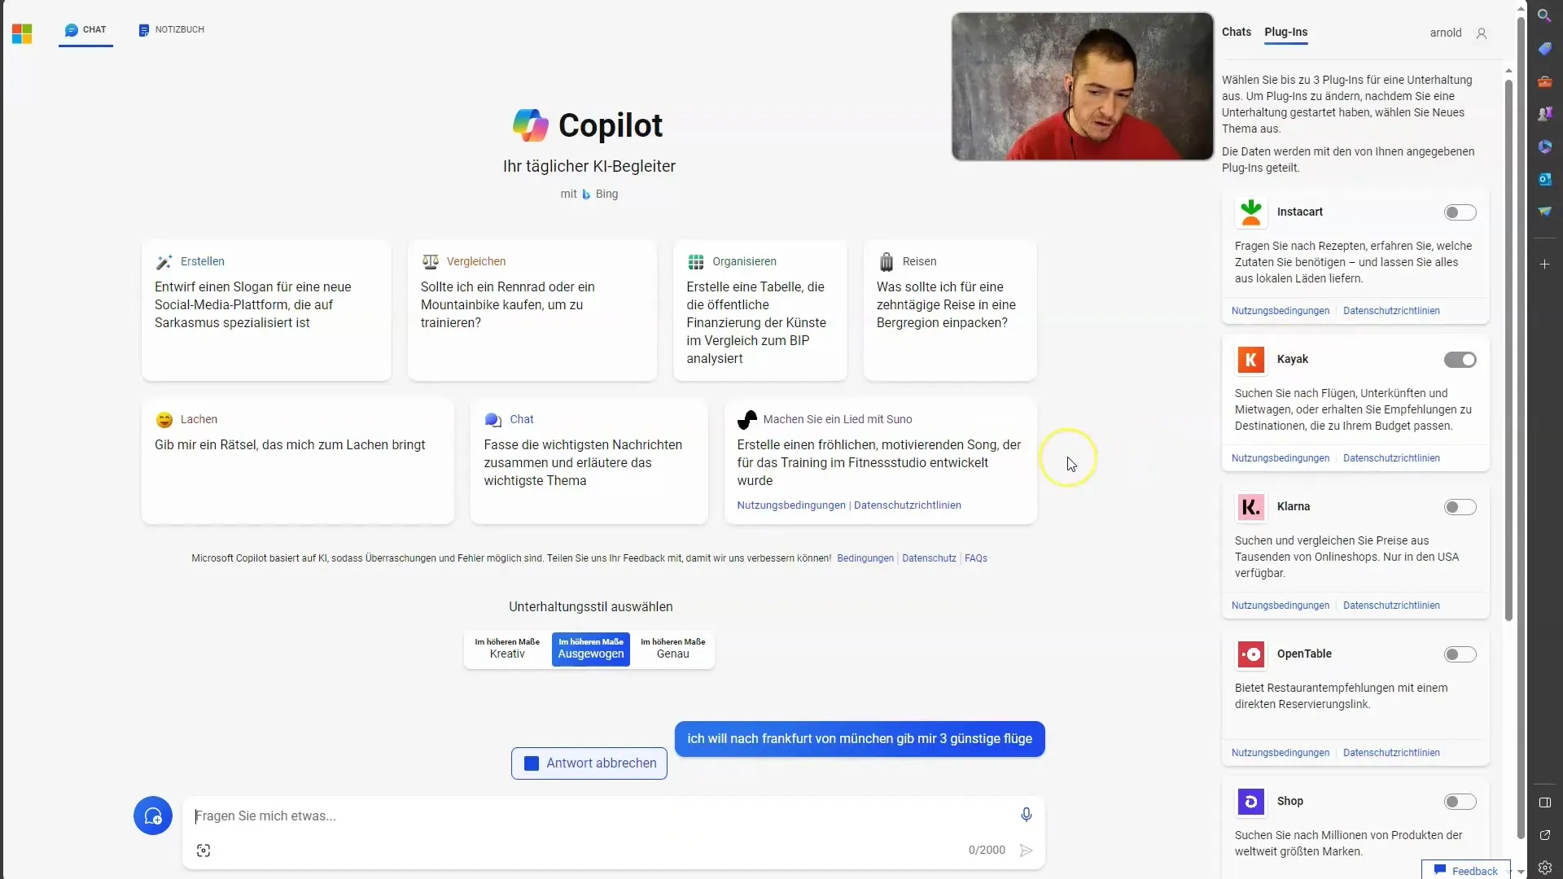1563x879 pixels.
Task: Select the Kreativ conversation style
Action: (506, 648)
